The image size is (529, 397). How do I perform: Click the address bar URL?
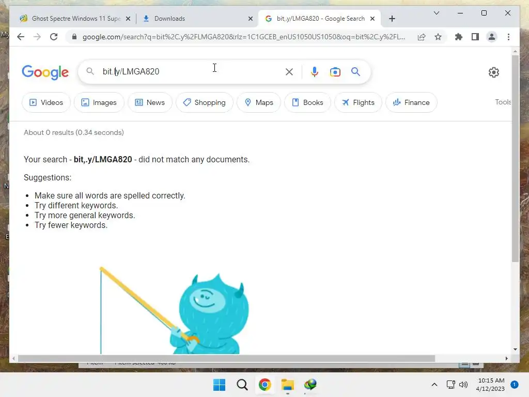(244, 37)
